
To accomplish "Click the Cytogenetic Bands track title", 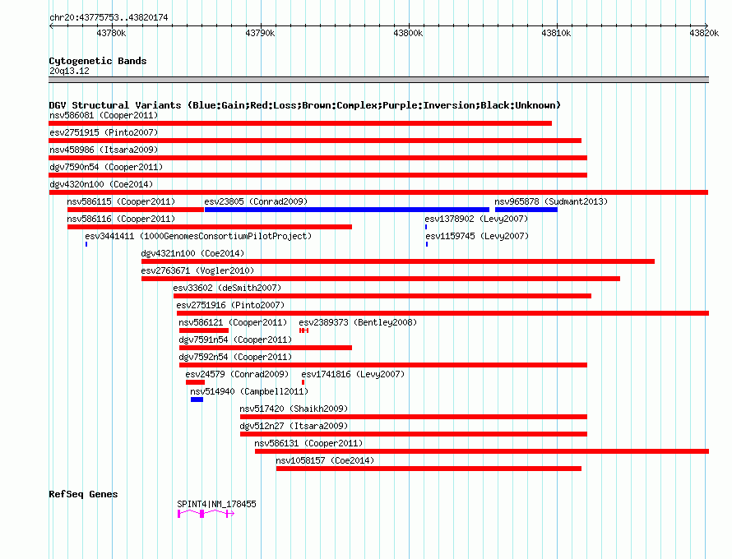I will point(98,61).
